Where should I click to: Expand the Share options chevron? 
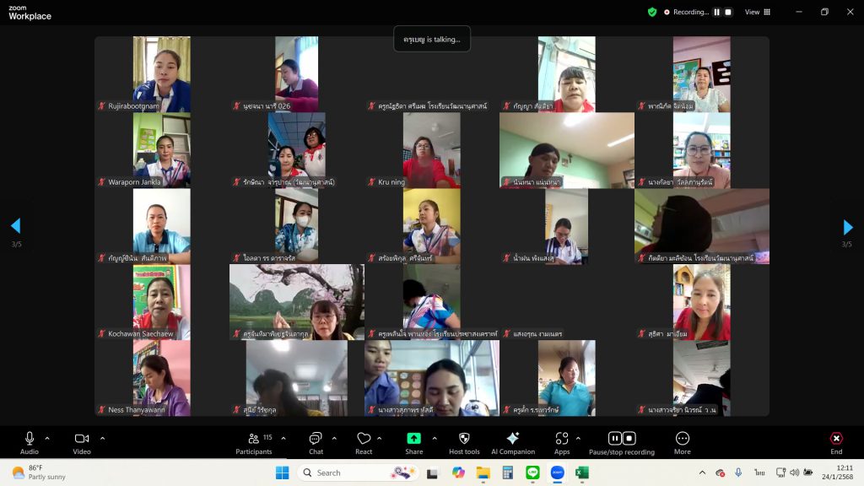tap(435, 438)
